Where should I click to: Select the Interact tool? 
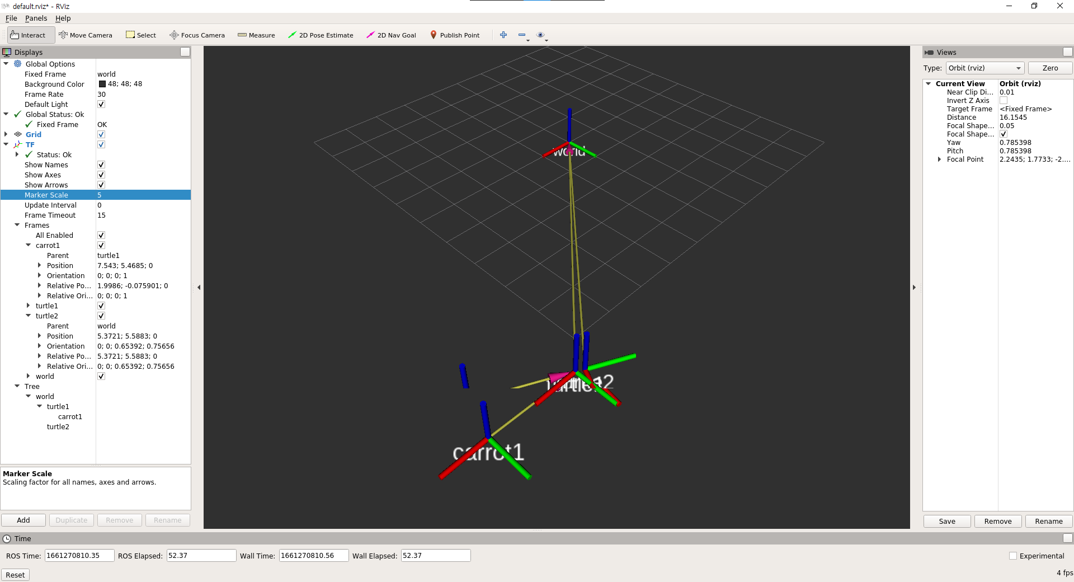(x=31, y=35)
